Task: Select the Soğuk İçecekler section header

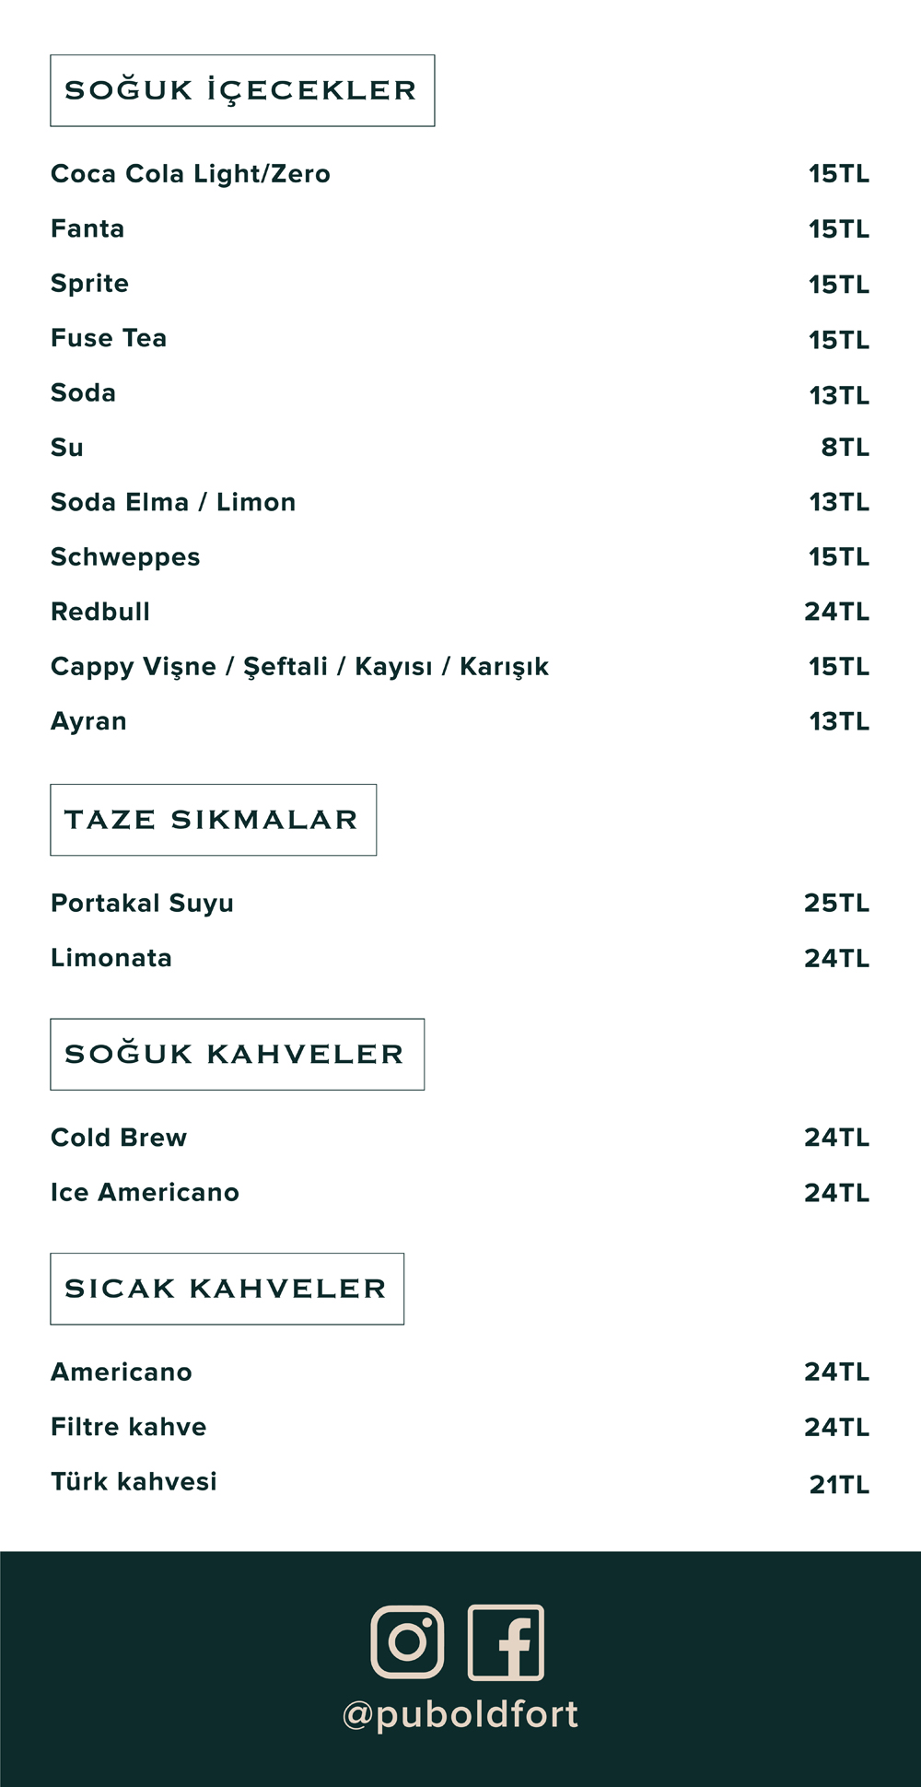Action: 241,90
